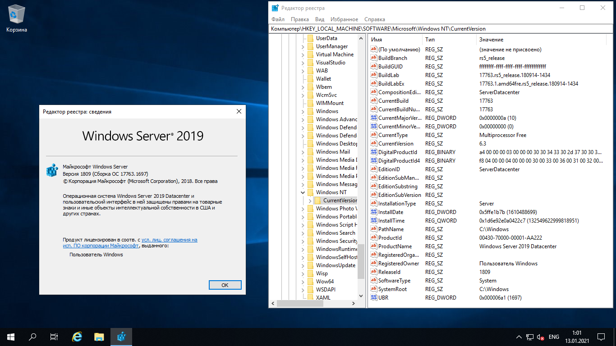
Task: Show hidden tray icons chevron
Action: (519, 337)
